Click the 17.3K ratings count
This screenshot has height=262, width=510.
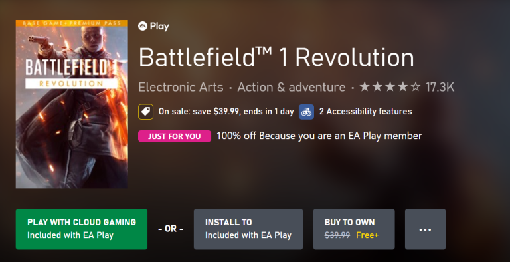[440, 87]
